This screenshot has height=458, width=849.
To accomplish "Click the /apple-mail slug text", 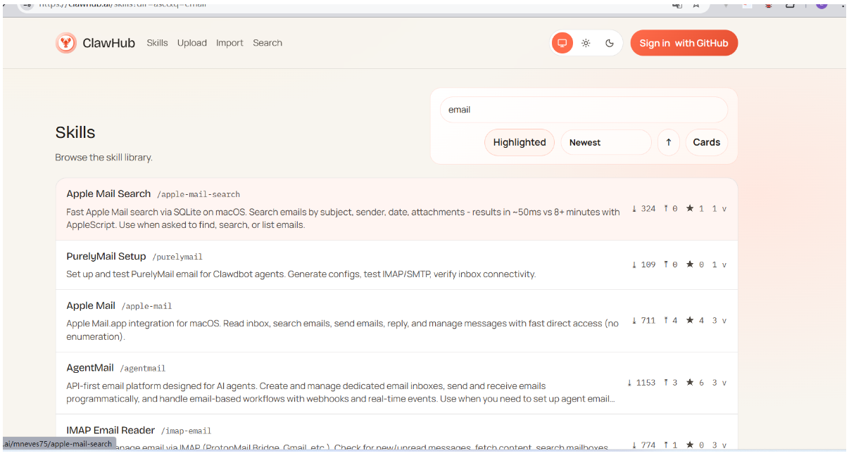I will point(146,306).
